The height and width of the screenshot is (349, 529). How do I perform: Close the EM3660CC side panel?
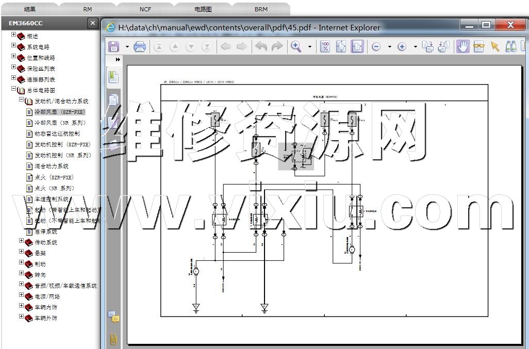point(92,23)
